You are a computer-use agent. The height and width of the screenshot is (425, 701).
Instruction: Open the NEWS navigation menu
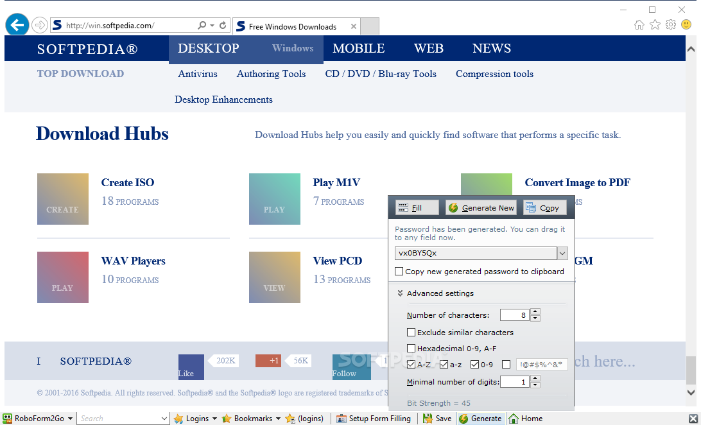(x=491, y=48)
